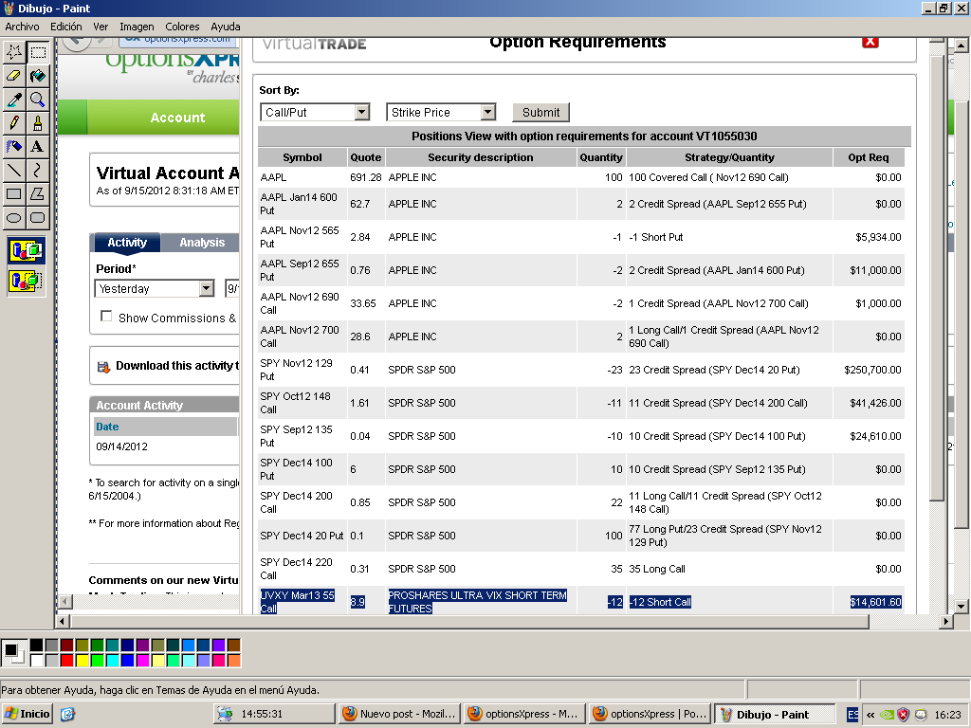Click the download activity spreadsheet icon
Viewport: 971px width, 728px height.
click(103, 367)
